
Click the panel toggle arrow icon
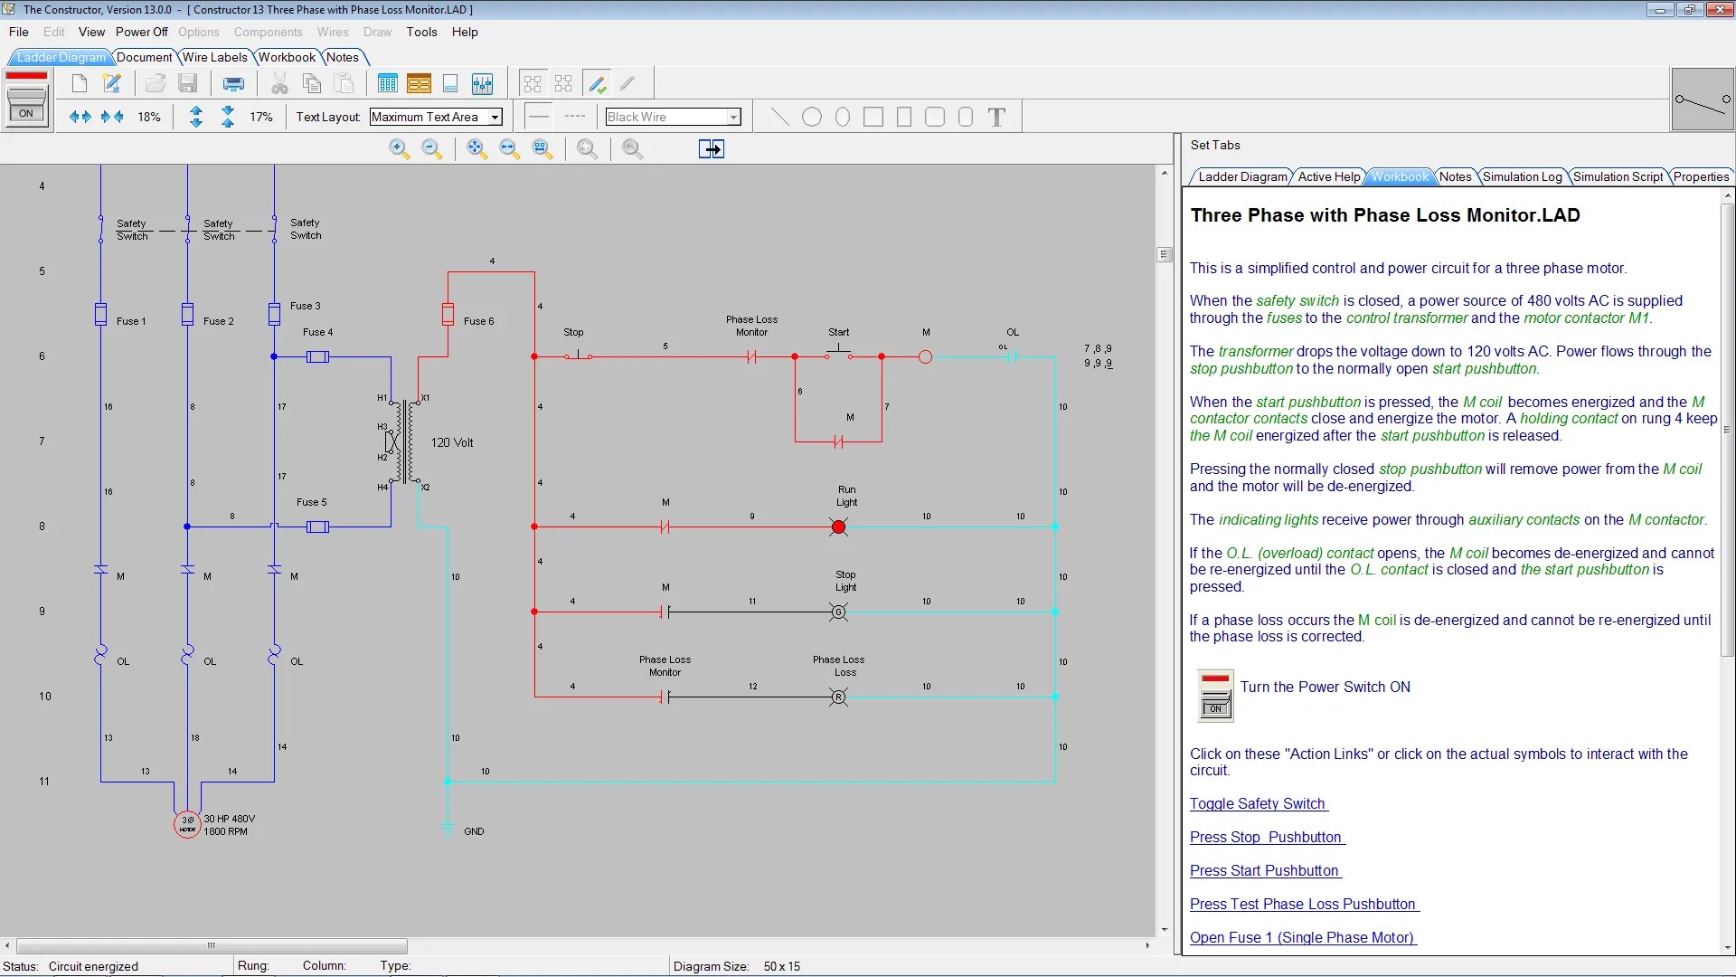pos(711,149)
